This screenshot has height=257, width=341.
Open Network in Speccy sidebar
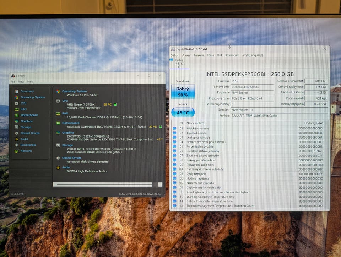[26, 151]
